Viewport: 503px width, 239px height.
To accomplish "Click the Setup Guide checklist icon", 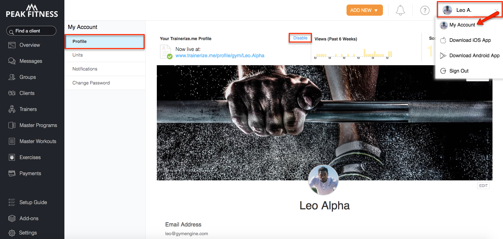I will coord(12,202).
